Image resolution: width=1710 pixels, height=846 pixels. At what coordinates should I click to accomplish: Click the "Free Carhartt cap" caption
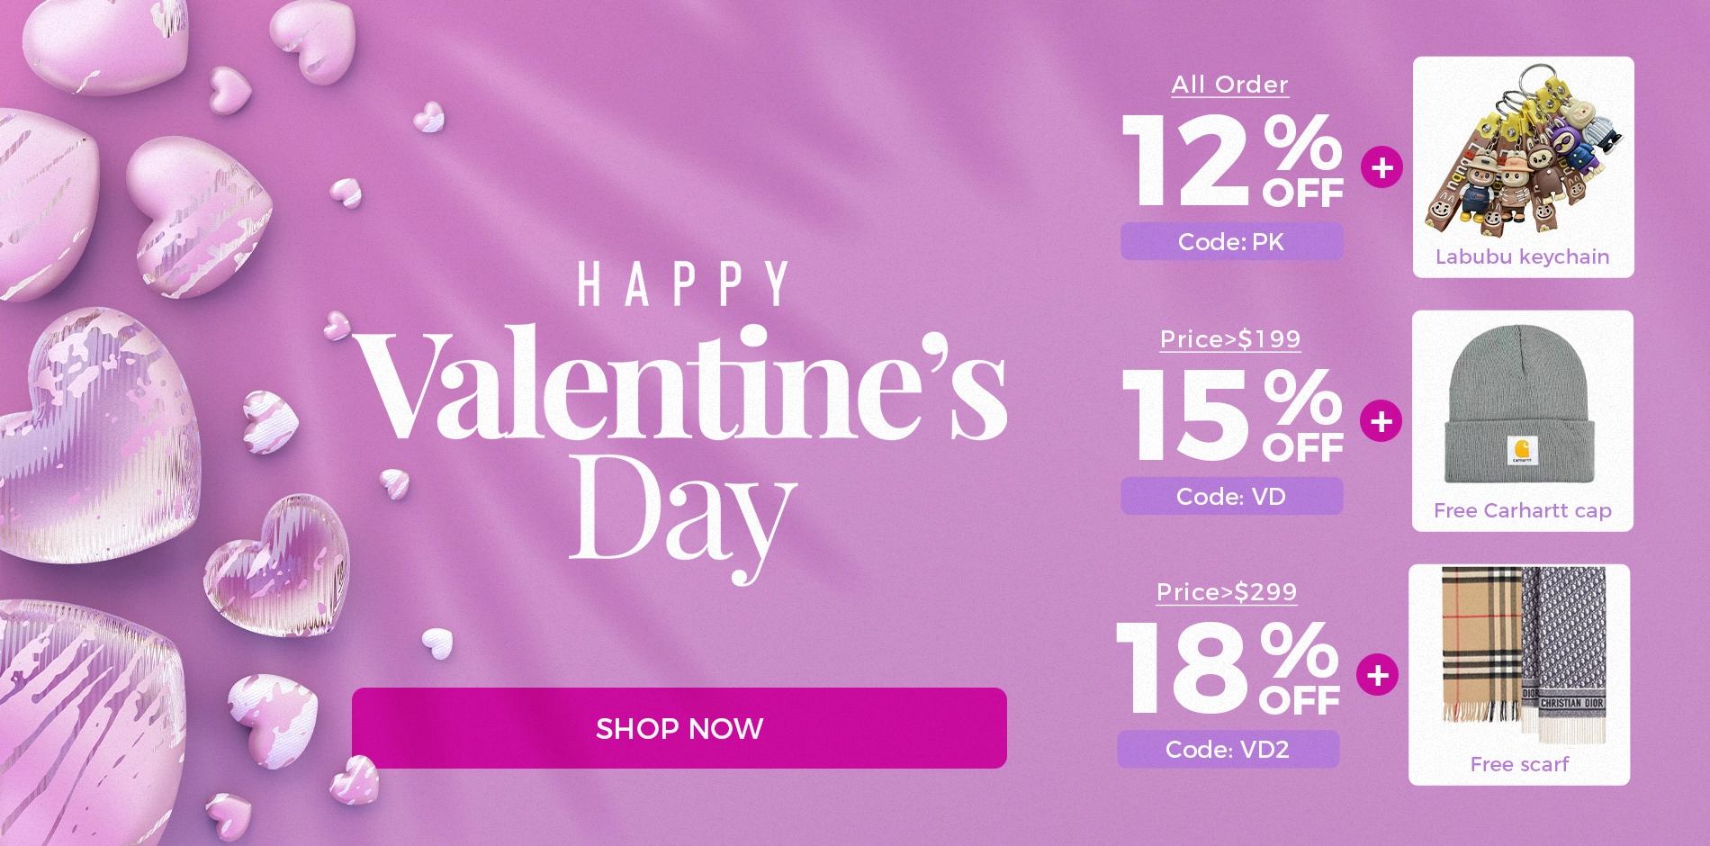point(1522,511)
